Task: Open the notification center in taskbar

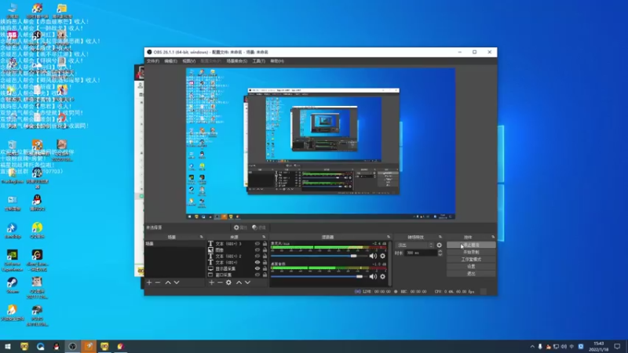Action: pyautogui.click(x=617, y=346)
